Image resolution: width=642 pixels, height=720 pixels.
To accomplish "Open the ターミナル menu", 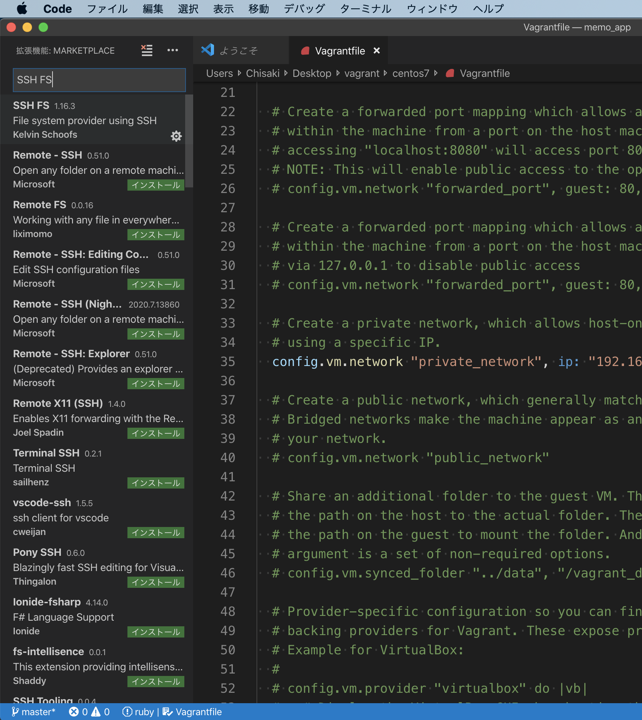I will click(365, 8).
